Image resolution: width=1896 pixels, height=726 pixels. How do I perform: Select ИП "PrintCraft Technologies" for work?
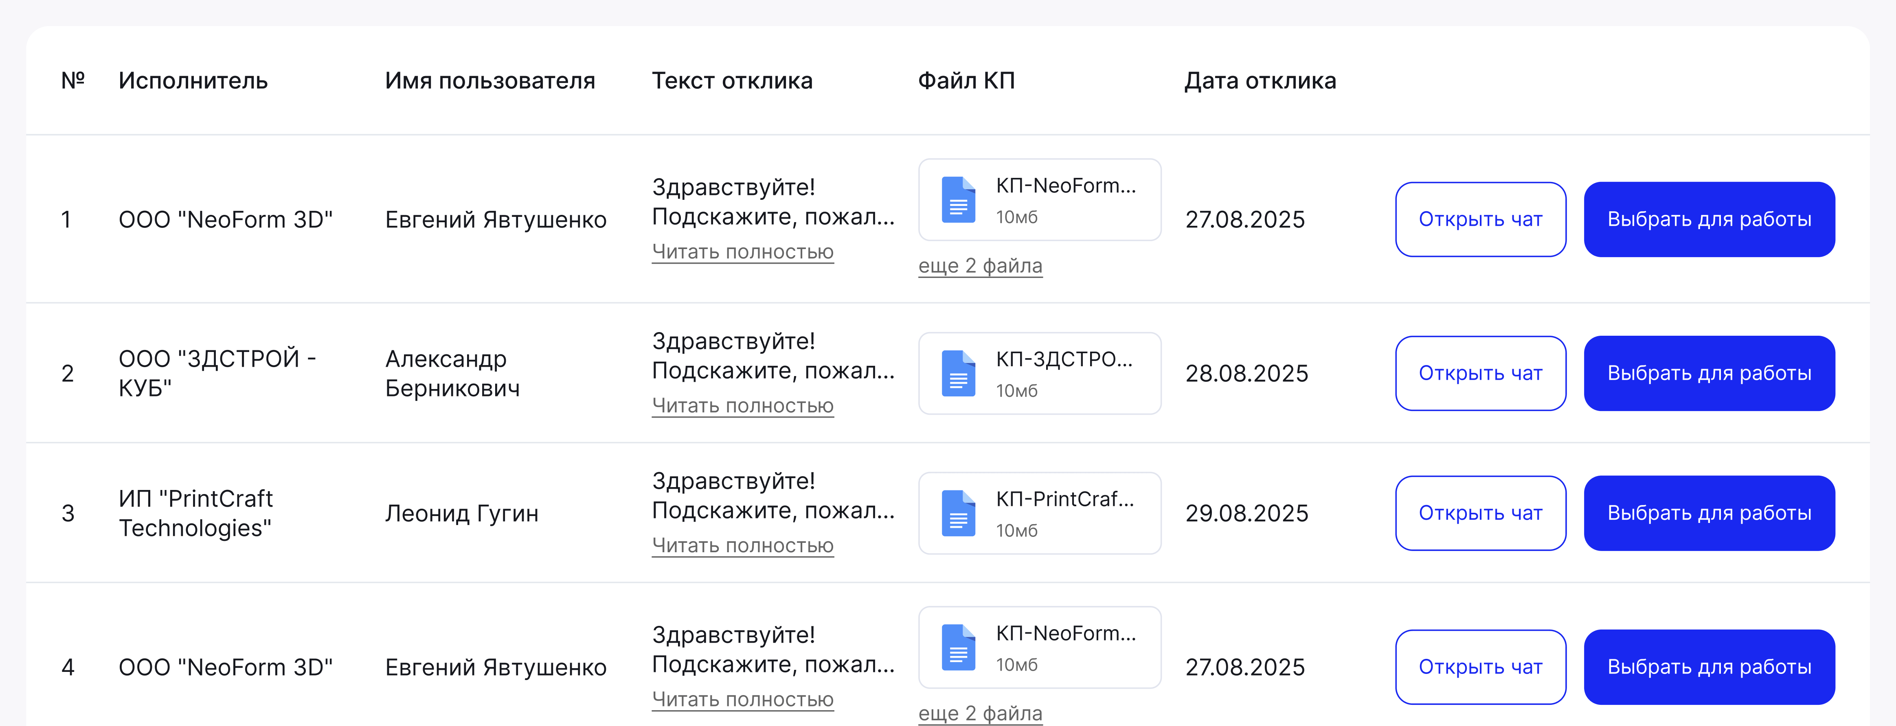point(1709,513)
